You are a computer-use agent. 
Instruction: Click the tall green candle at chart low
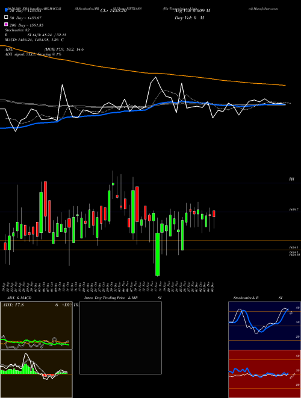158,254
